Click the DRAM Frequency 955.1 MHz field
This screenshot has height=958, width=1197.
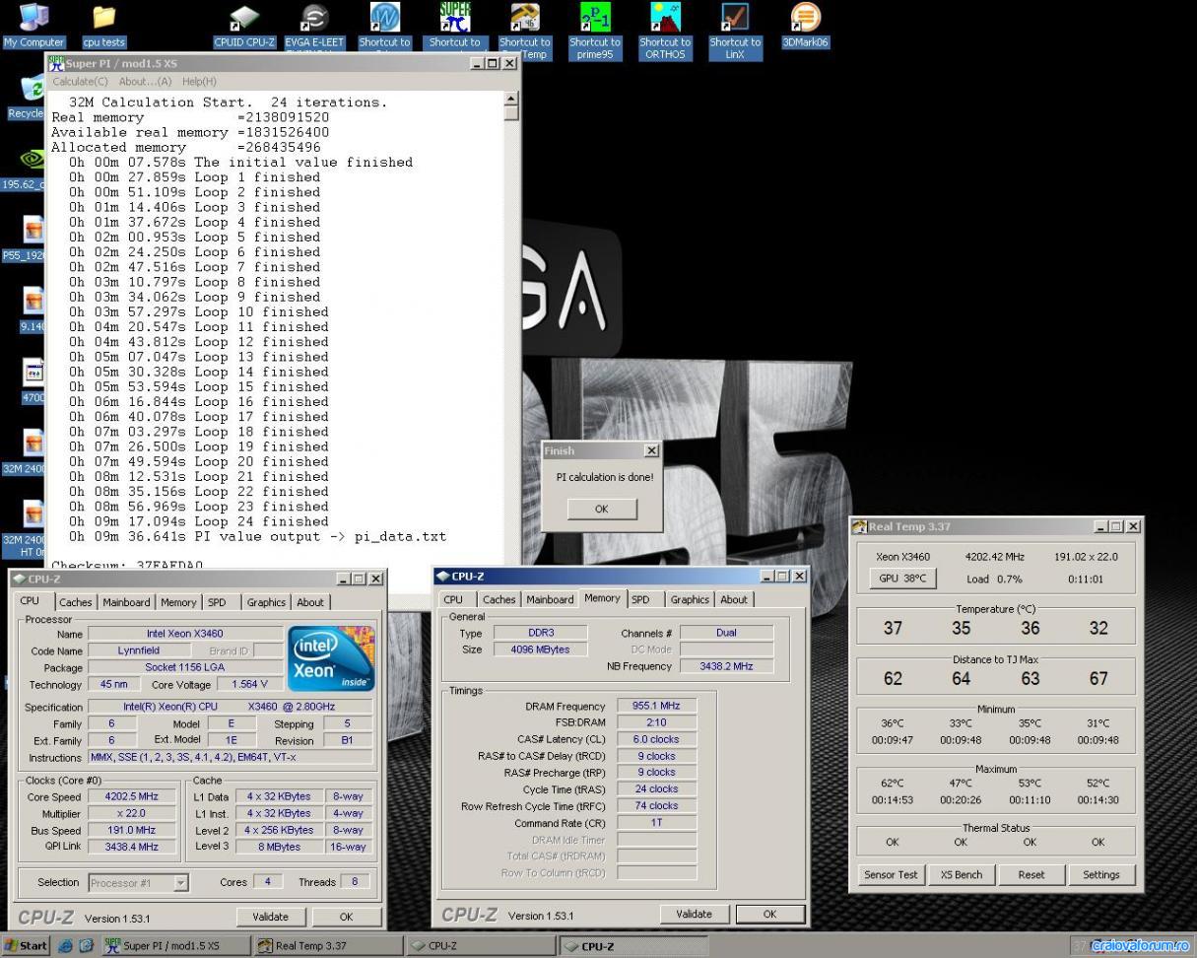[x=657, y=706]
